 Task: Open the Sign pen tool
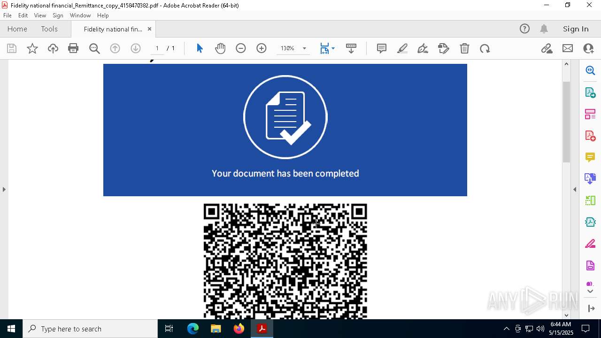pos(423,48)
